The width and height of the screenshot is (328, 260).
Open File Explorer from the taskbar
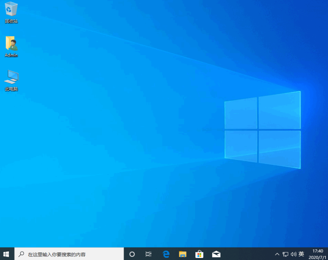(x=183, y=253)
